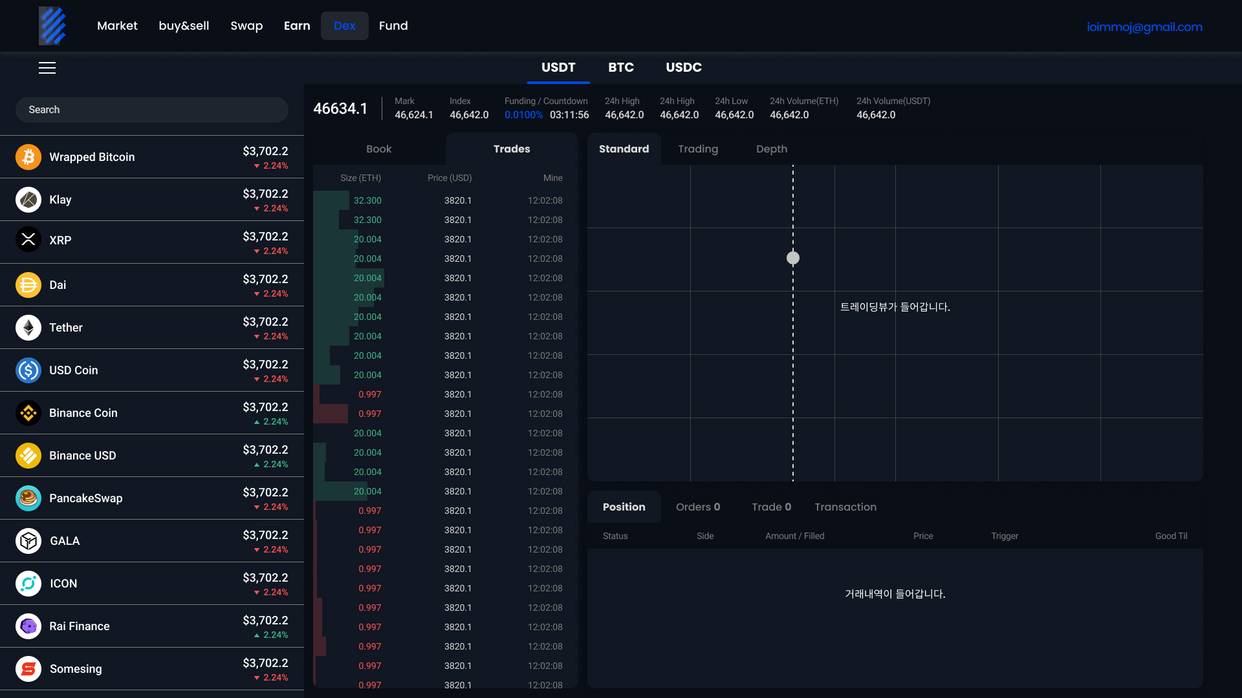The height and width of the screenshot is (698, 1242).
Task: Click the ioimmoj@gmail.com account link
Action: [x=1144, y=27]
